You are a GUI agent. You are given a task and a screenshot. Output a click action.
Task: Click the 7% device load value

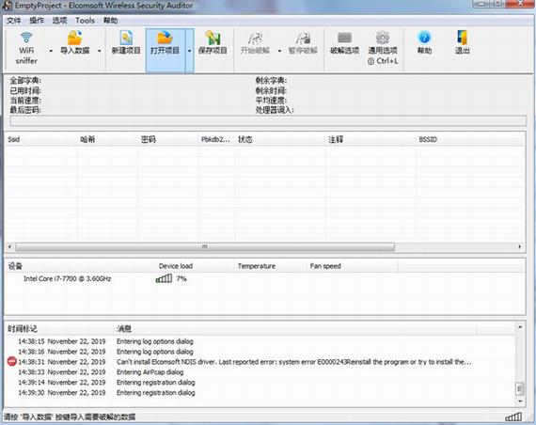coord(181,278)
